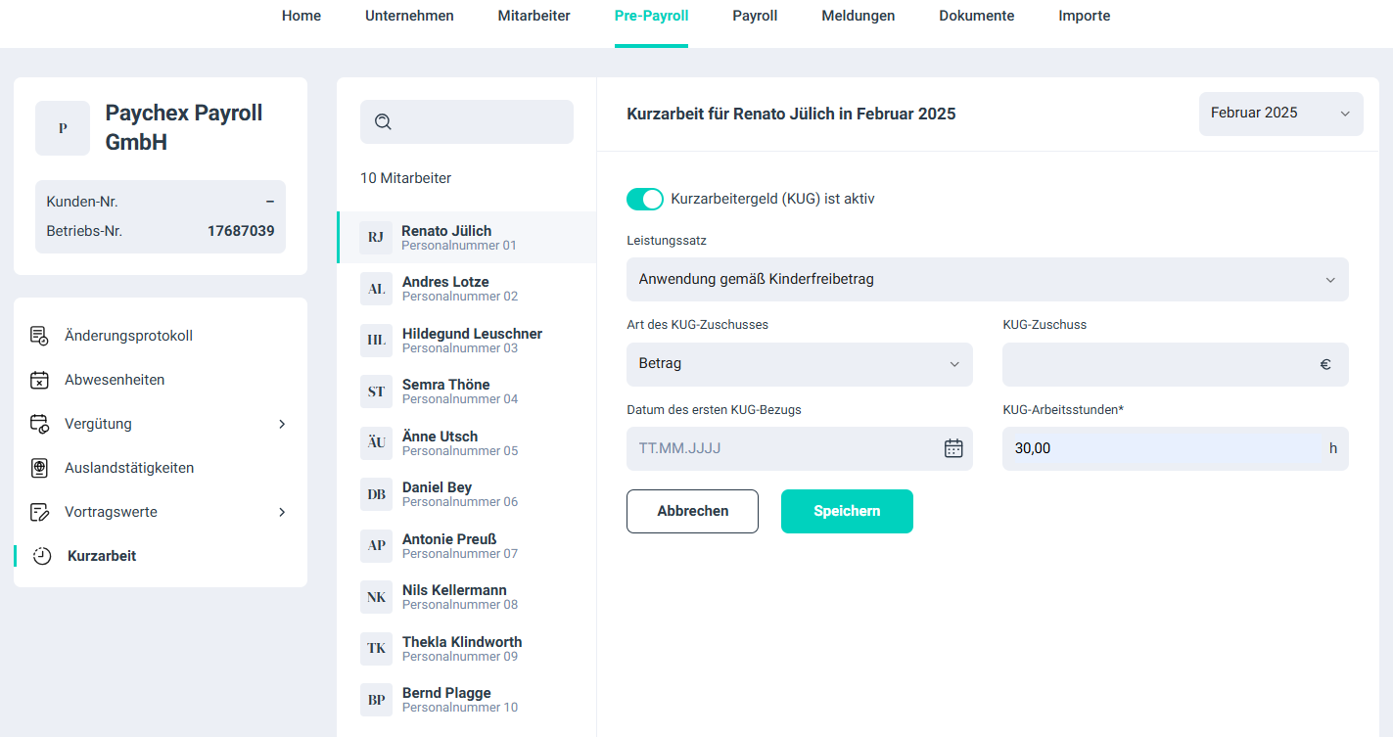Open the Leistungssatz dropdown

coord(987,279)
